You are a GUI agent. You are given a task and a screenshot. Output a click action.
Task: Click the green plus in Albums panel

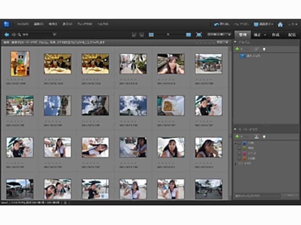(x=237, y=49)
